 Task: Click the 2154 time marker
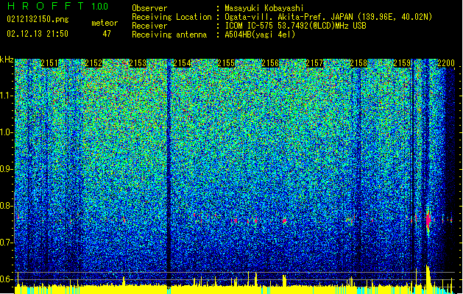pyautogui.click(x=182, y=63)
